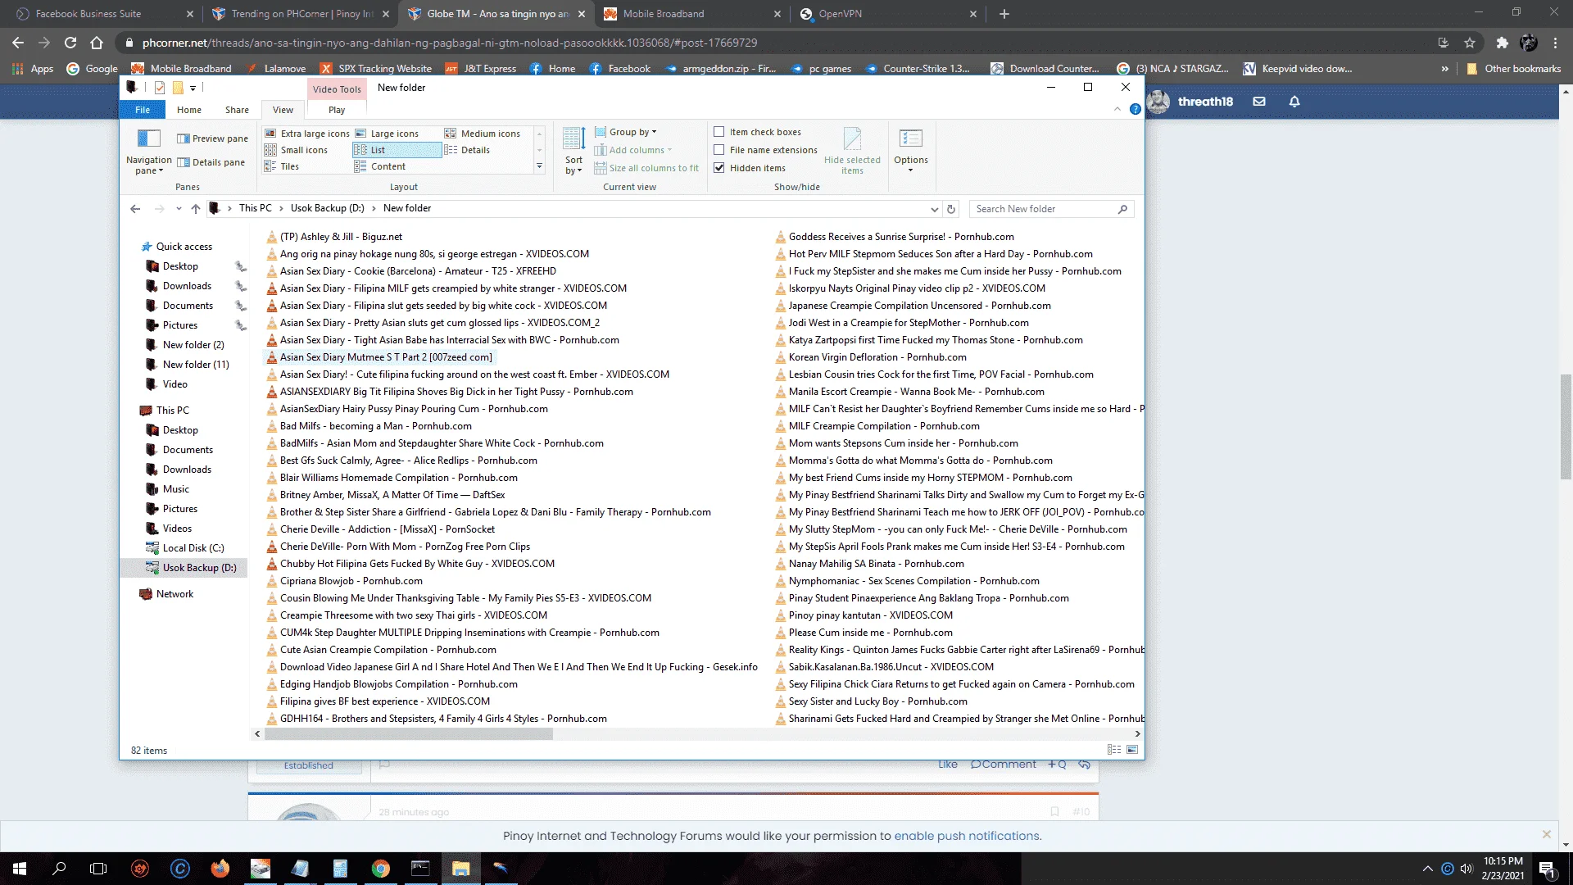The width and height of the screenshot is (1573, 885).
Task: Select Medium icons layout
Action: (483, 134)
